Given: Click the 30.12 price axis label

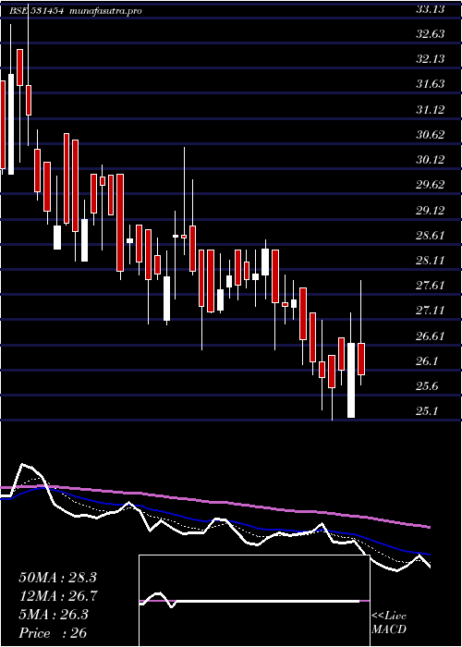Looking at the screenshot, I should pyautogui.click(x=431, y=160).
